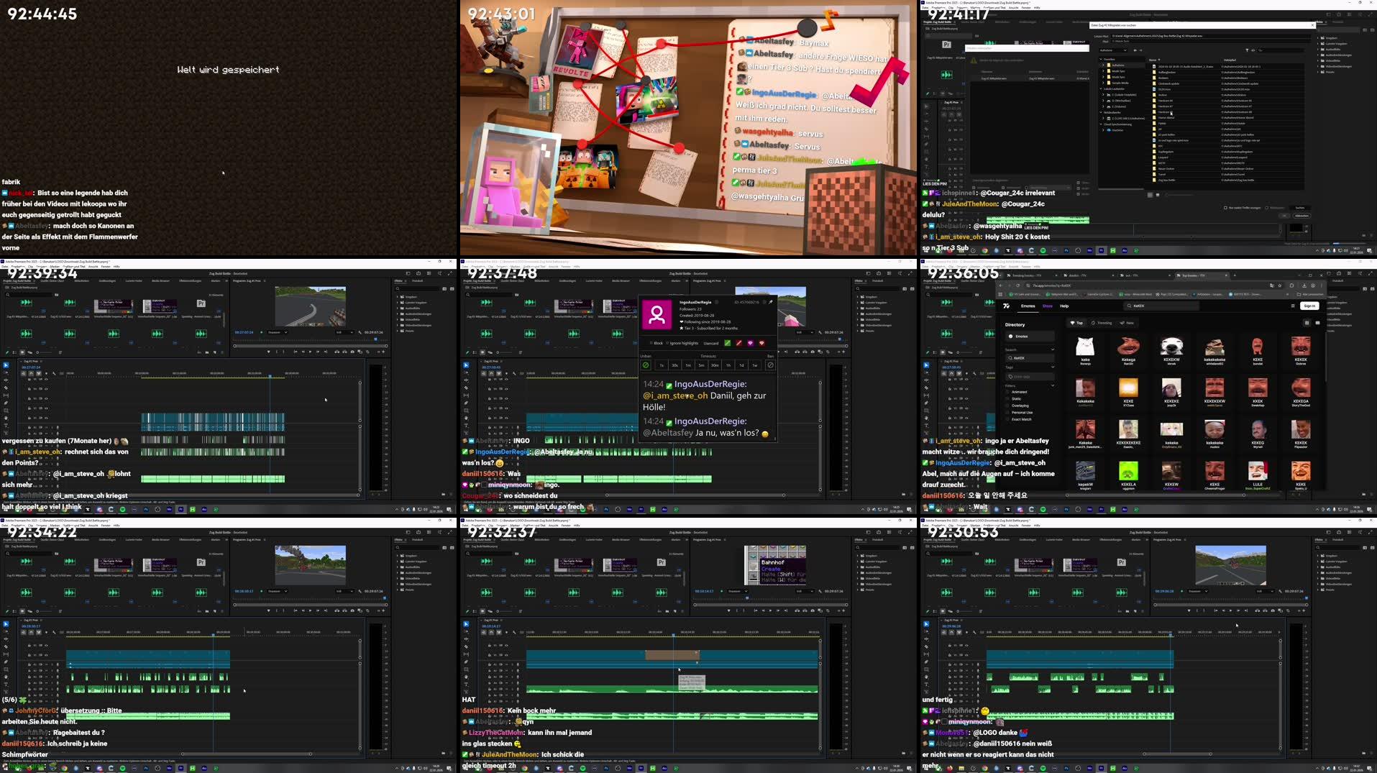Image resolution: width=1377 pixels, height=773 pixels.
Task: Select the Selection tool in Premiere's tool panel
Action: pyautogui.click(x=6, y=365)
